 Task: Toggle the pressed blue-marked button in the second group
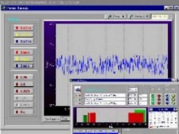(x=24, y=66)
